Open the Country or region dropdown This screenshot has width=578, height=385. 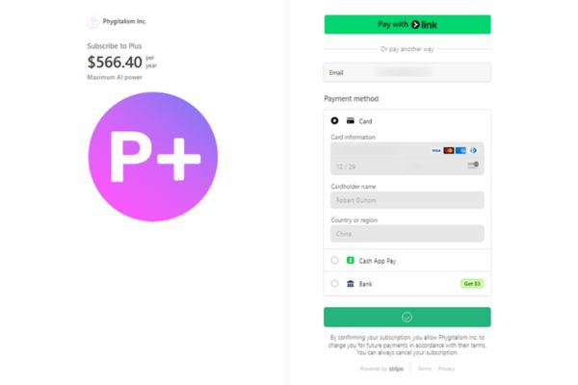(407, 233)
